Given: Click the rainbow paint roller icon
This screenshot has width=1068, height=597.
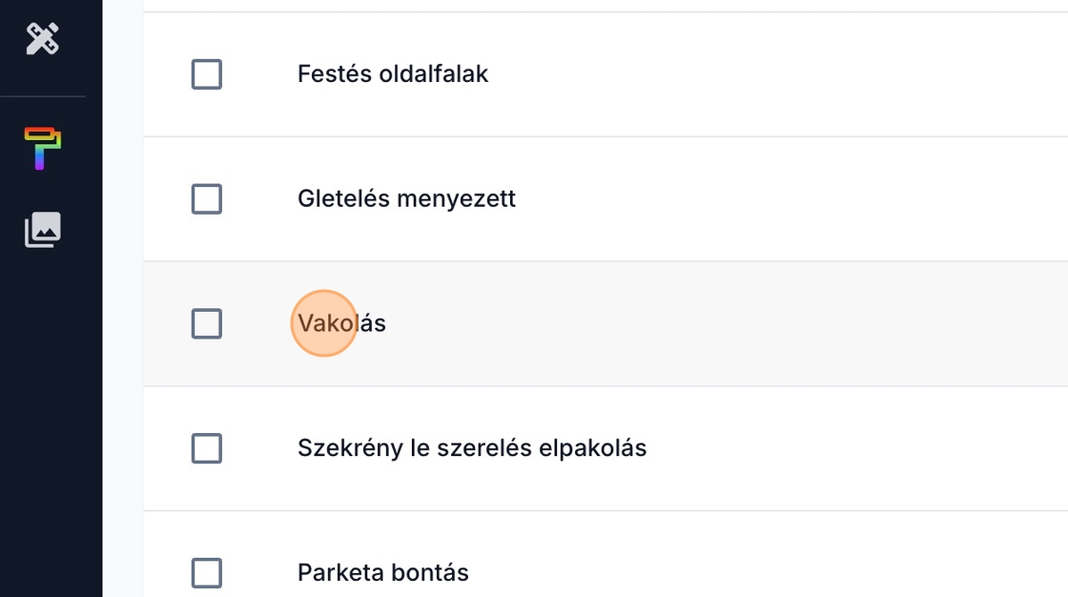Looking at the screenshot, I should [x=43, y=148].
